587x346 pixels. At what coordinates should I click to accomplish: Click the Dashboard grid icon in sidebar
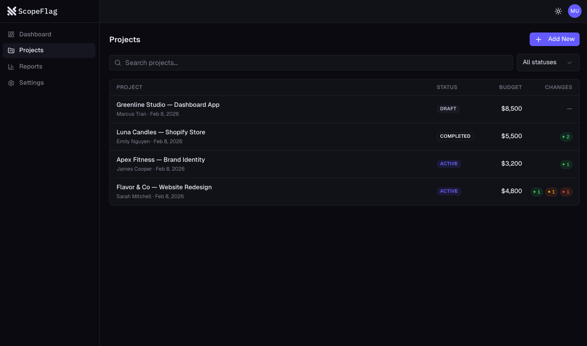(x=11, y=34)
